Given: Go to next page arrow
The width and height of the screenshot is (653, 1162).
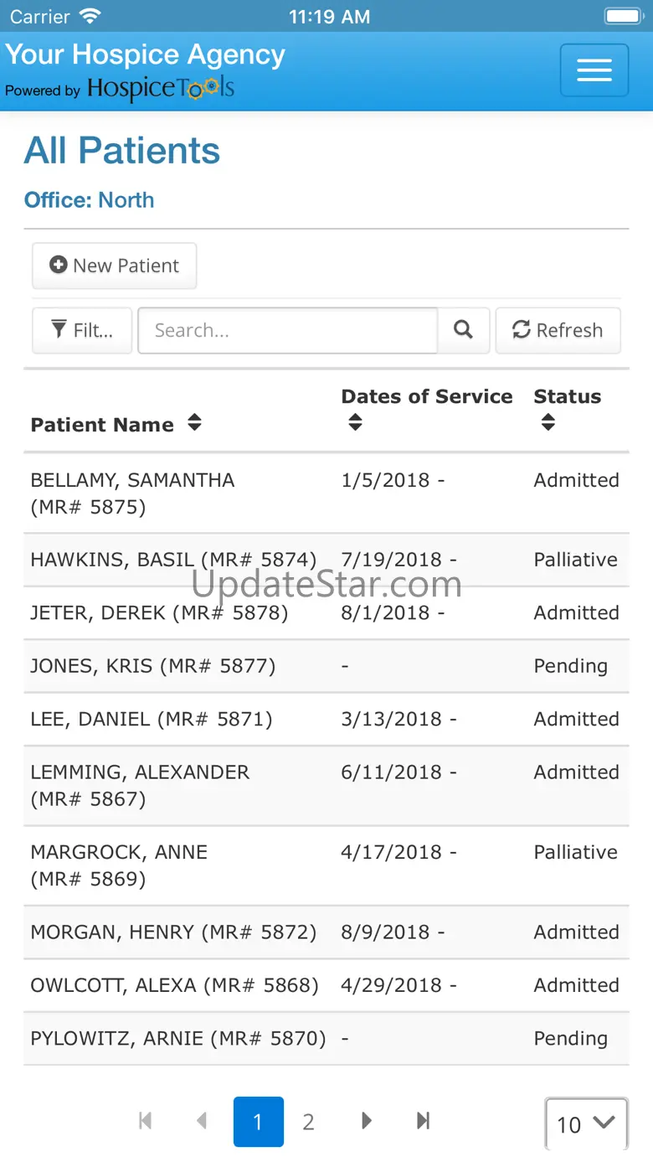Looking at the screenshot, I should [x=367, y=1121].
